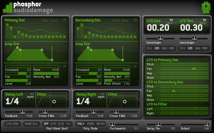
Task: Click the invader icon above Secondary Osc Noise
Action: 136,66
